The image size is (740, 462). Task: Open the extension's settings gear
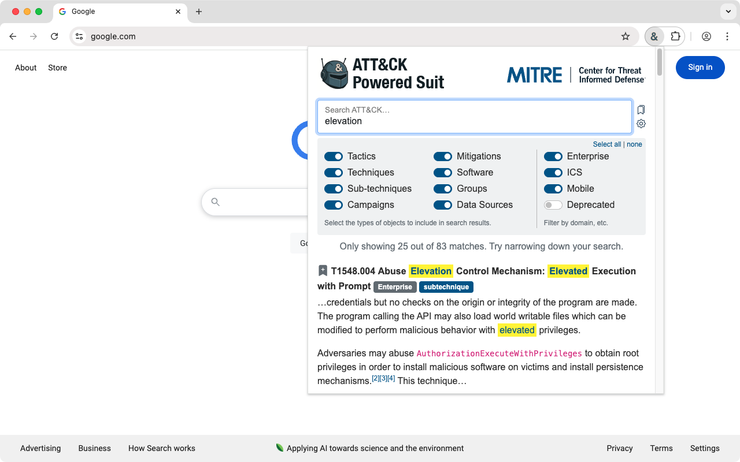coord(641,124)
